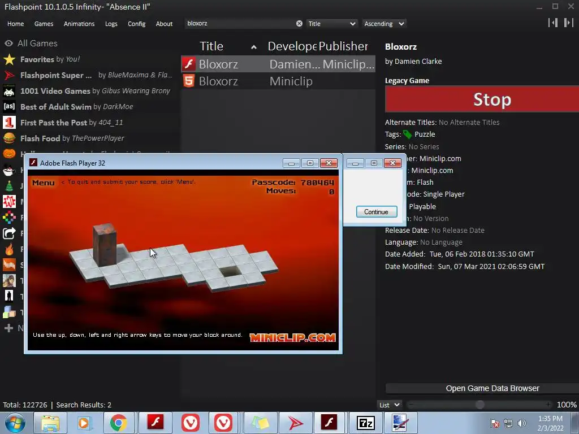Click the collapse right sidebar icon
This screenshot has width=579, height=434.
tap(568, 23)
